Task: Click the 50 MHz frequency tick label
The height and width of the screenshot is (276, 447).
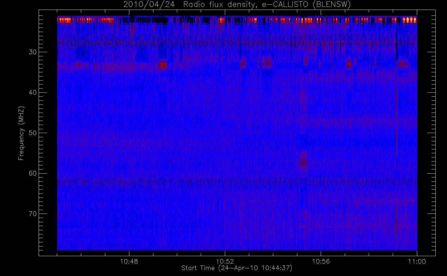Action: point(33,133)
